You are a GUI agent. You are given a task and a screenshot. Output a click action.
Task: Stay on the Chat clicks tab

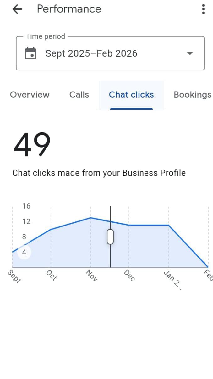coord(131,94)
